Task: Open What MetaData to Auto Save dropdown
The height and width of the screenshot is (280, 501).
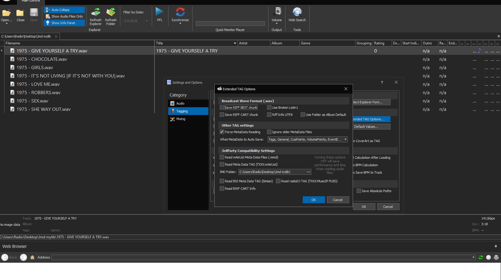Action: 308,139
